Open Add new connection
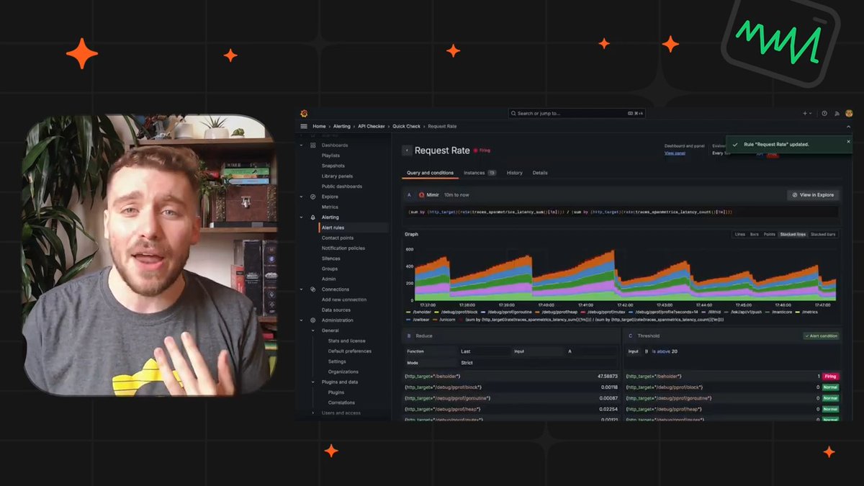 (344, 300)
